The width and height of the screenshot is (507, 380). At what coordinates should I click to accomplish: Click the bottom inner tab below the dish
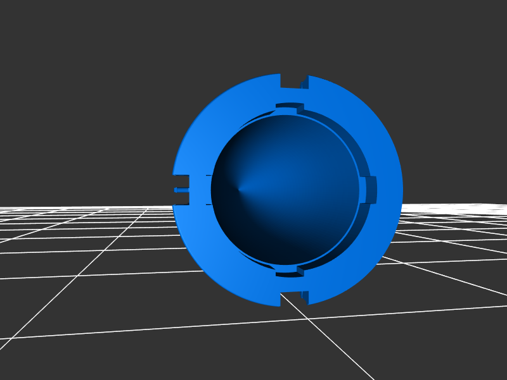289,271
